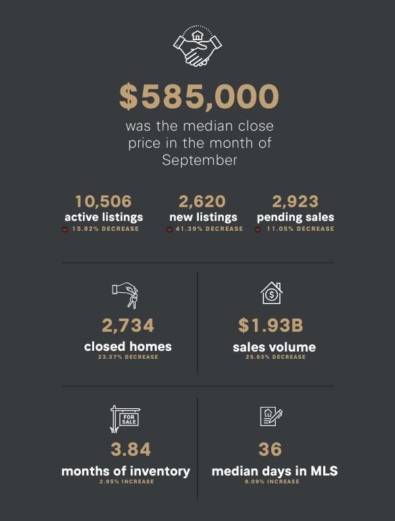Click the 10,506 active listings figure
Screen dimensions: 395x521
tap(103, 201)
